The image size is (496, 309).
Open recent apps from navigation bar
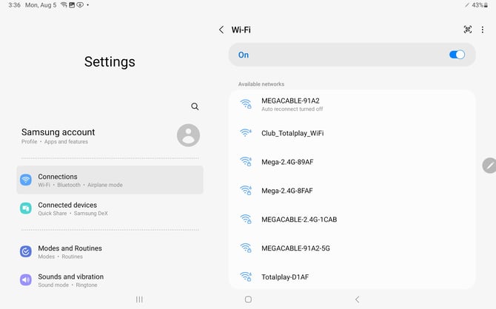pos(139,299)
